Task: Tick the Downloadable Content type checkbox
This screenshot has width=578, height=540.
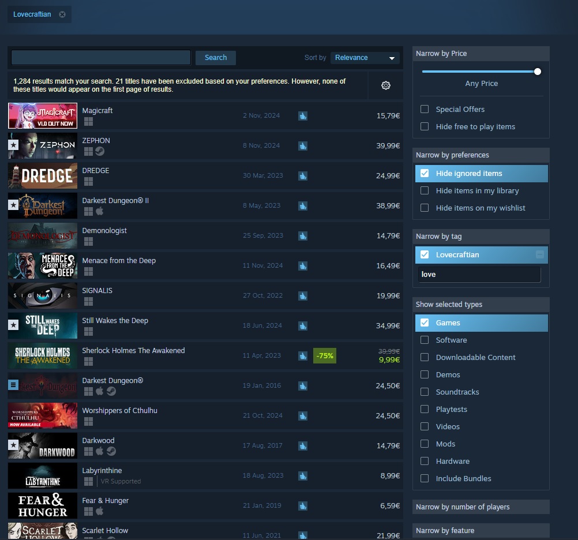Action: click(425, 357)
